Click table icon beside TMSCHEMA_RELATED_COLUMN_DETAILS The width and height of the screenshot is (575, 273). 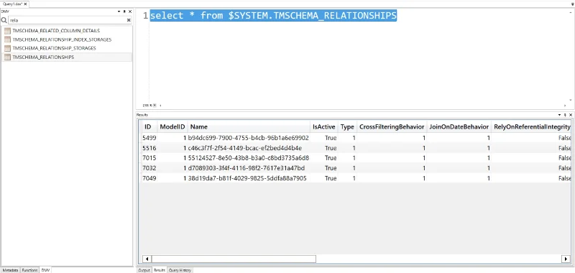pos(7,31)
